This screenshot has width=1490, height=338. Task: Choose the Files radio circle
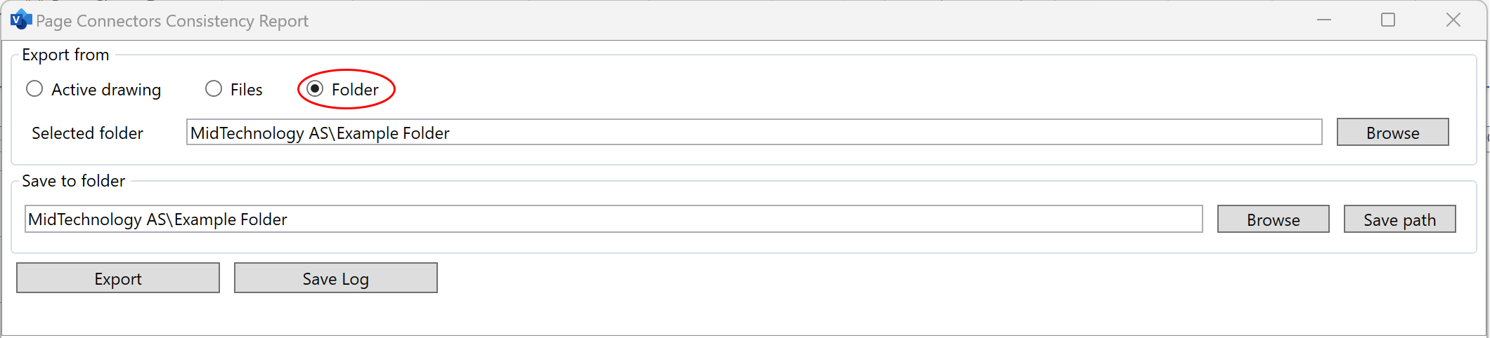[x=214, y=89]
